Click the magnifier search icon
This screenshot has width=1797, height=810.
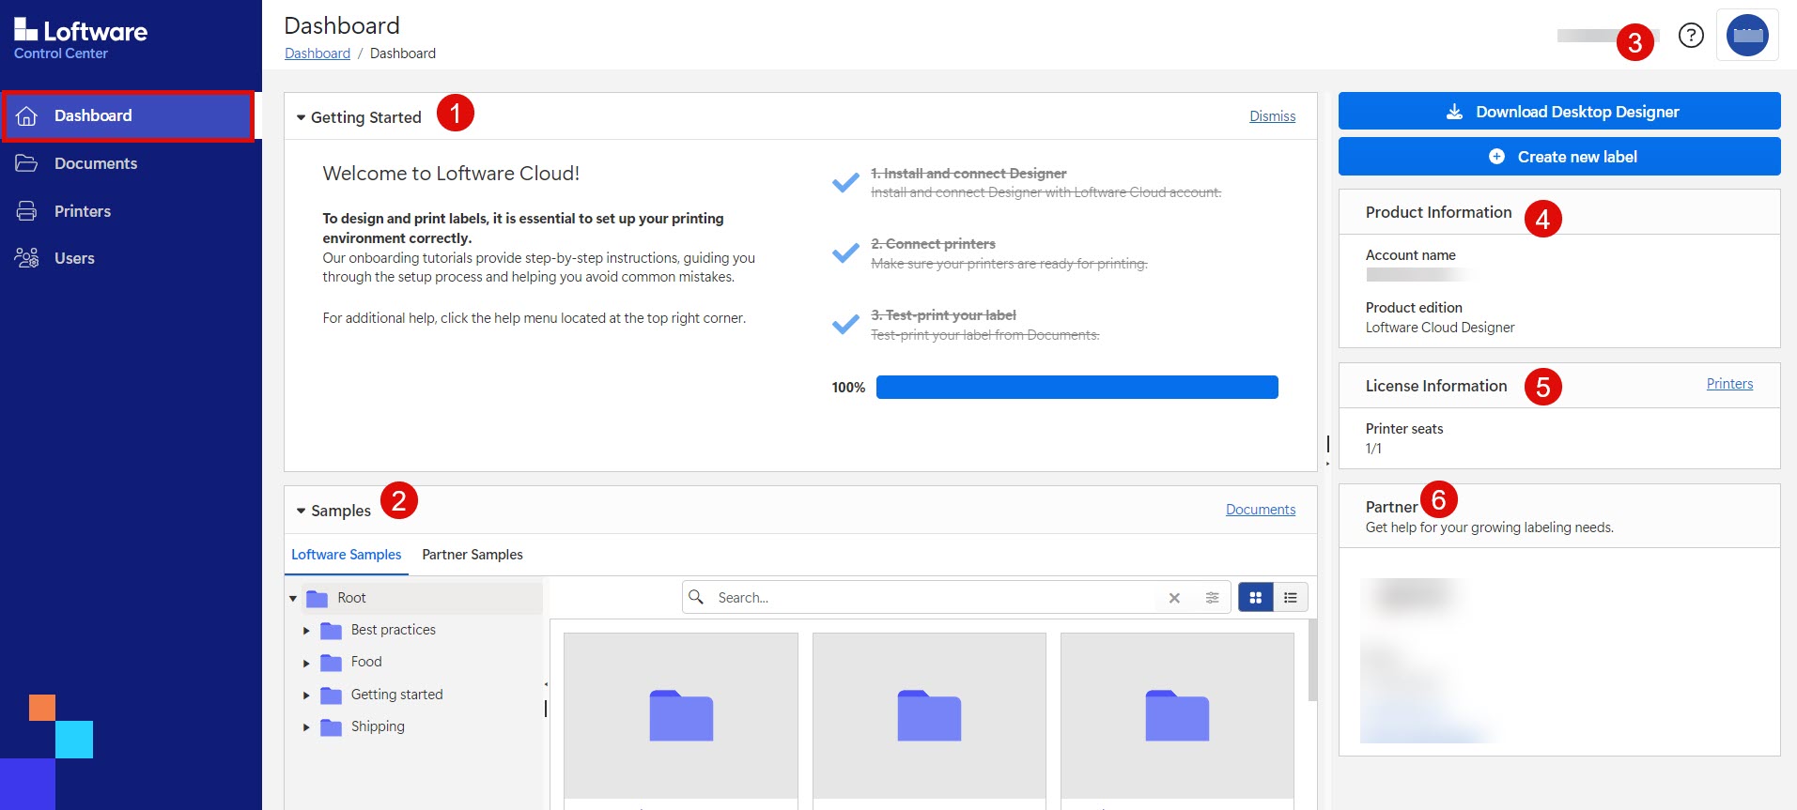[696, 597]
